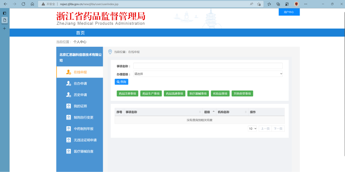Select 历史申请 in sidebar menu
Screen dimensions: 345x172
(80, 95)
